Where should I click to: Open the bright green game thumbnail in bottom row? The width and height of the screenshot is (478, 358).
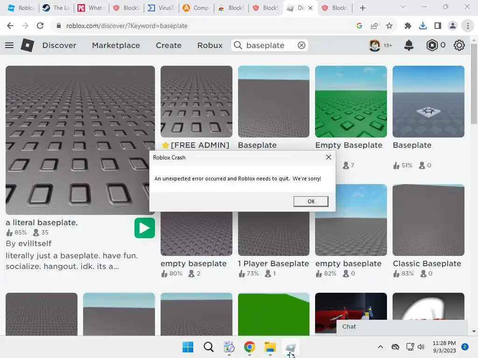coord(274,314)
